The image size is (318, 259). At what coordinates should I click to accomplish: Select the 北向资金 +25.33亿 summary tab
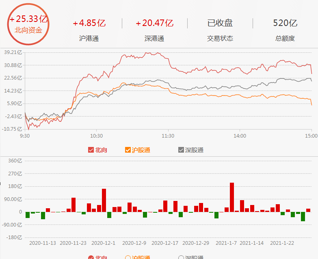pos(28,24)
